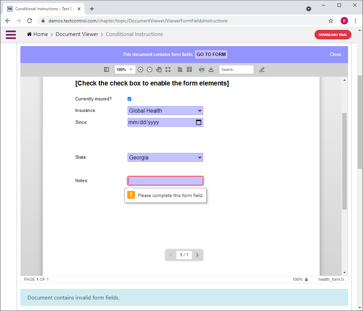Open the State dropdown showing Georgia
Image resolution: width=363 pixels, height=311 pixels.
(165, 157)
